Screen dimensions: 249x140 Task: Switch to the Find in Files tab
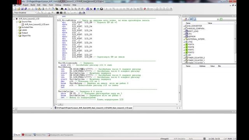pyautogui.click(x=40, y=135)
